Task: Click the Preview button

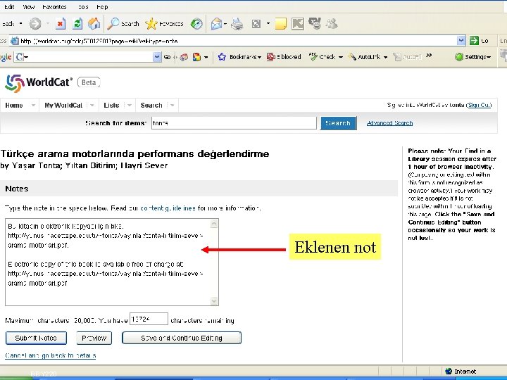Action: tap(94, 338)
